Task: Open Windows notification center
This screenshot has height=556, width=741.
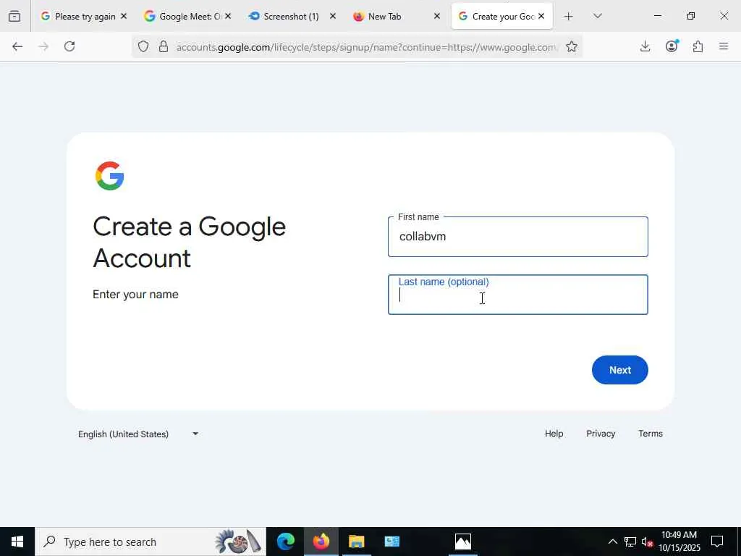Action: [x=717, y=542]
